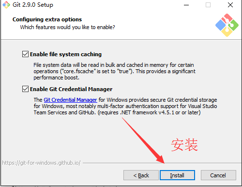The height and width of the screenshot is (187, 242).
Task: Click the Install button
Action: 177,175
